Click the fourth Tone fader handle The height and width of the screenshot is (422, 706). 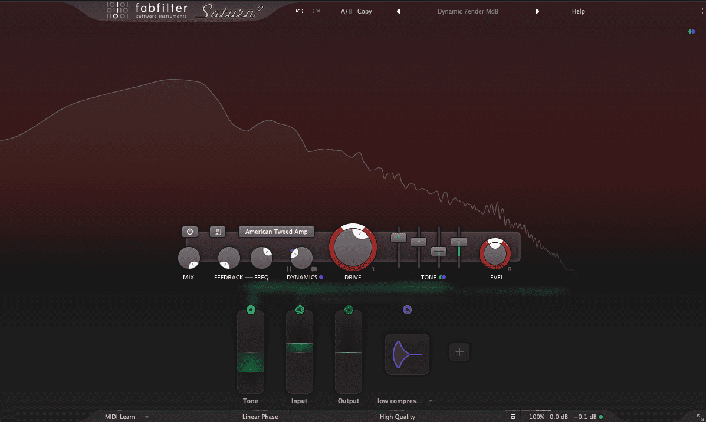coord(459,242)
